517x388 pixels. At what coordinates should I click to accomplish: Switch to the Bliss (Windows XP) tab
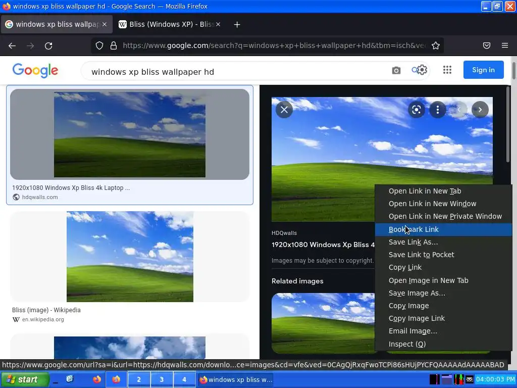pos(169,24)
